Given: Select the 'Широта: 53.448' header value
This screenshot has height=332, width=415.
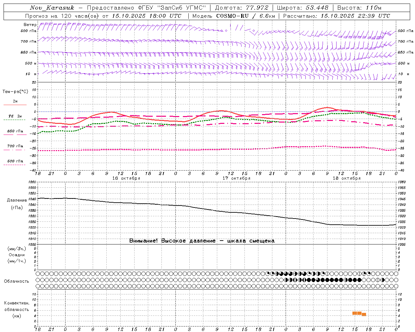Looking at the screenshot, I should [302, 8].
